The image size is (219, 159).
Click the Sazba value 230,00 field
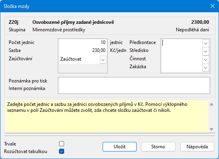pos(83,50)
